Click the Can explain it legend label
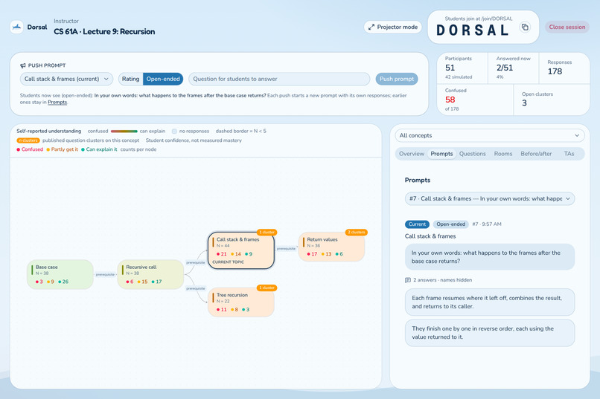 [x=101, y=149]
